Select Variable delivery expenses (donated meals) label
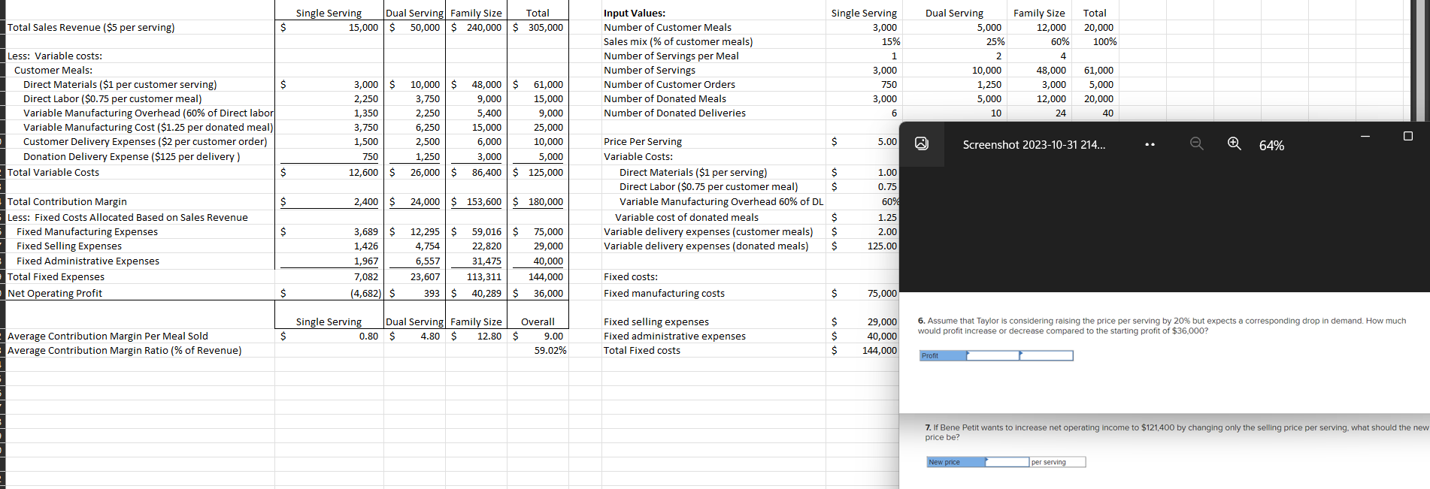1430x489 pixels. pos(706,246)
